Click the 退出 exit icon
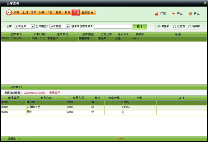 190,14
